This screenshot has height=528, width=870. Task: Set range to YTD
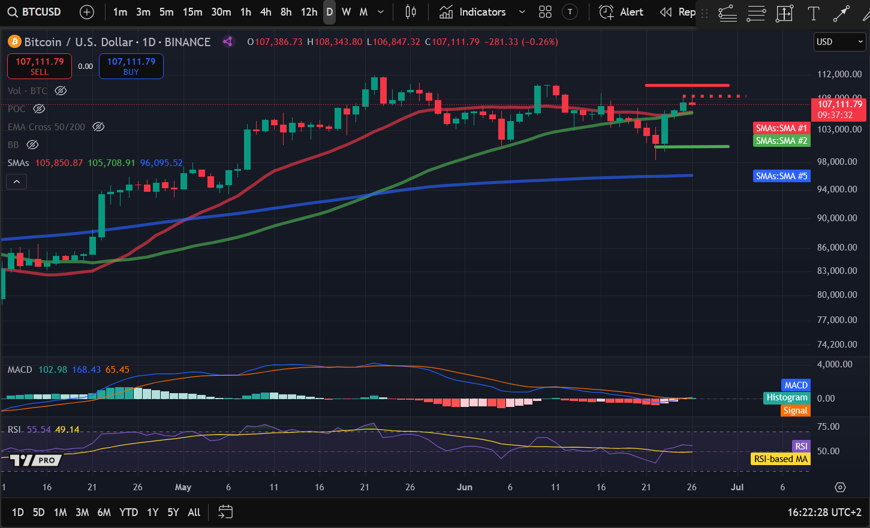[128, 512]
